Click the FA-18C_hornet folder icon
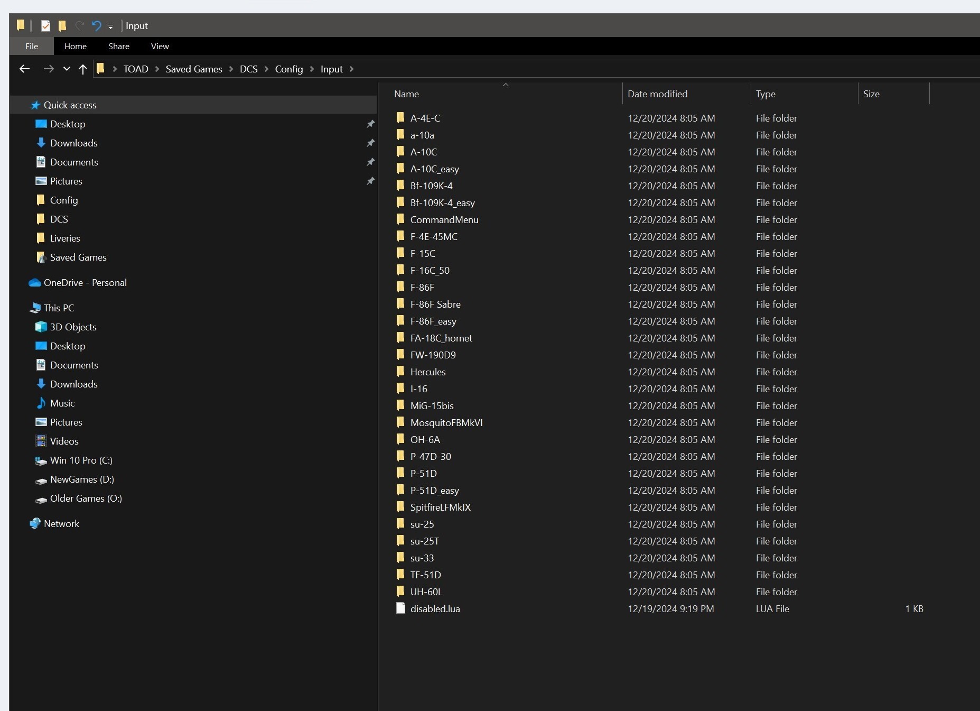The width and height of the screenshot is (980, 711). 400,337
